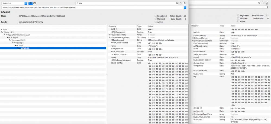Collapse the PCI0@0 tree node
Image resolution: width=271 pixels, height=124 pixels.
pyautogui.click(x=10, y=37)
